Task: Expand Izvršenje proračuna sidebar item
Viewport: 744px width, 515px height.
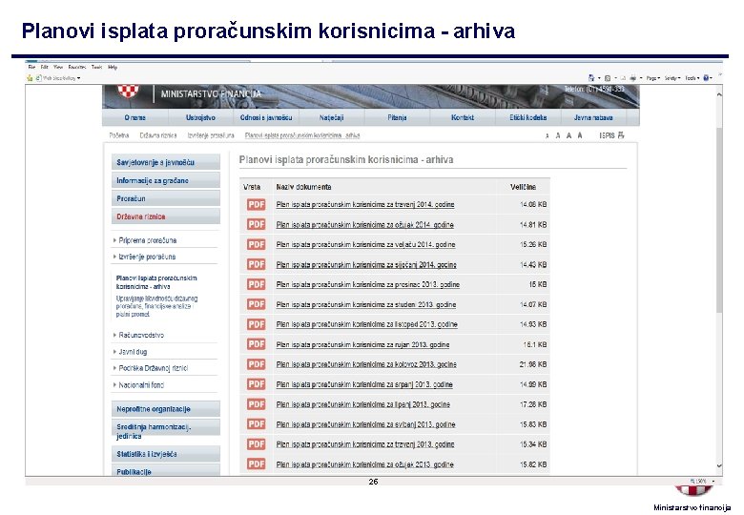Action: coord(145,257)
